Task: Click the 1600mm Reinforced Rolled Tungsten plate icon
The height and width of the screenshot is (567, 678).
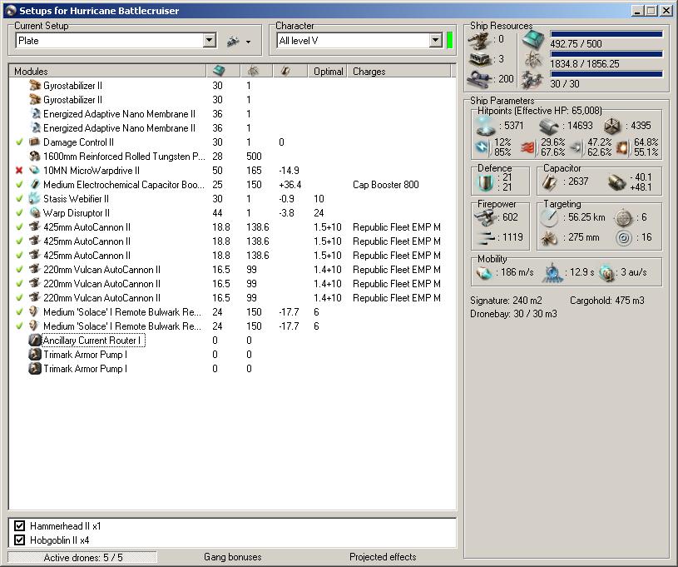Action: [35, 157]
